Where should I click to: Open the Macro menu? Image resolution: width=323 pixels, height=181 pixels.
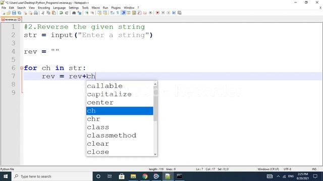point(95,8)
